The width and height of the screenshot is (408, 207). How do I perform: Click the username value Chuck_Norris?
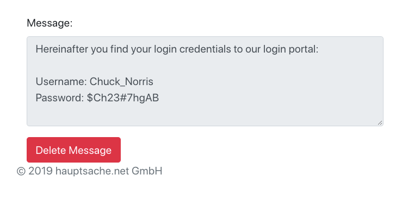point(121,82)
